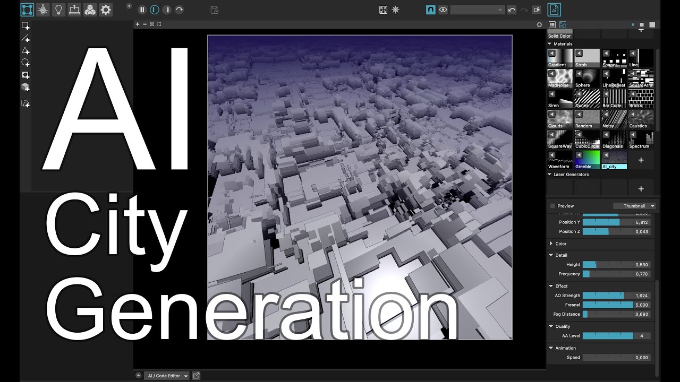
Task: Add a new surface group folder
Action: [25, 103]
